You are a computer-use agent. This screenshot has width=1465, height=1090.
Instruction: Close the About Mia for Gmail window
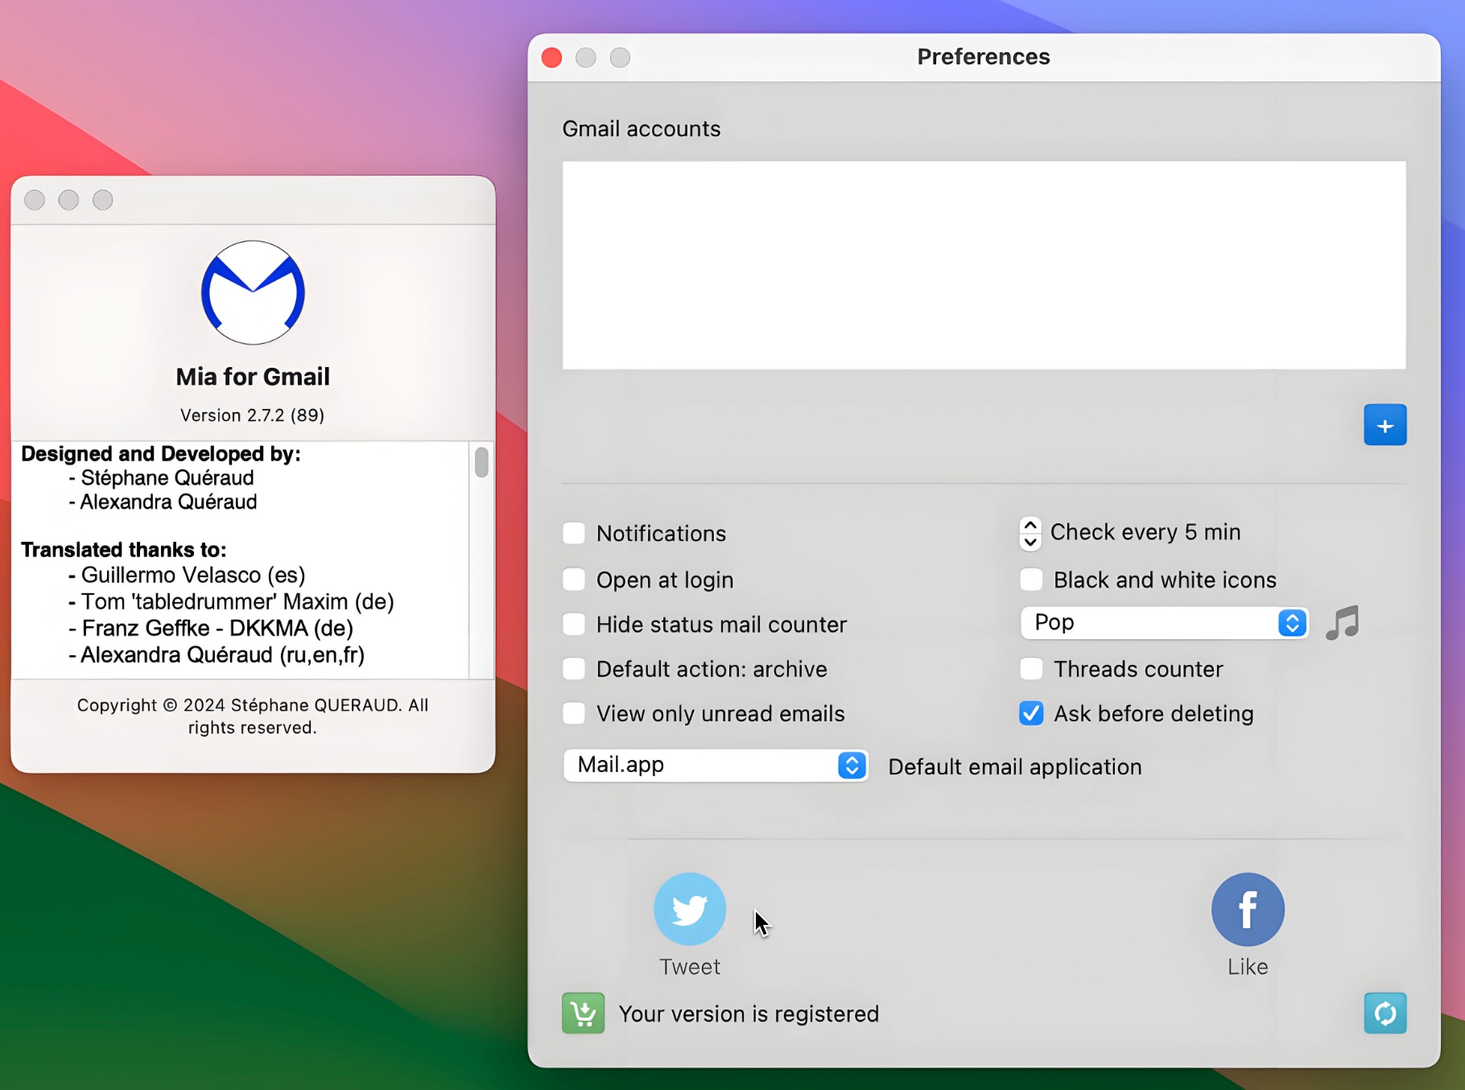point(35,200)
